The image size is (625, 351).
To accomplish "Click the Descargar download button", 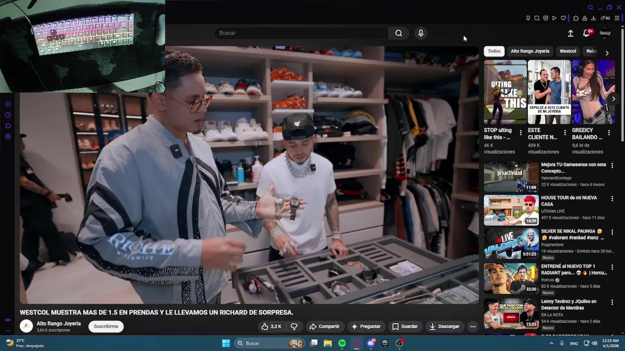I will (x=444, y=326).
